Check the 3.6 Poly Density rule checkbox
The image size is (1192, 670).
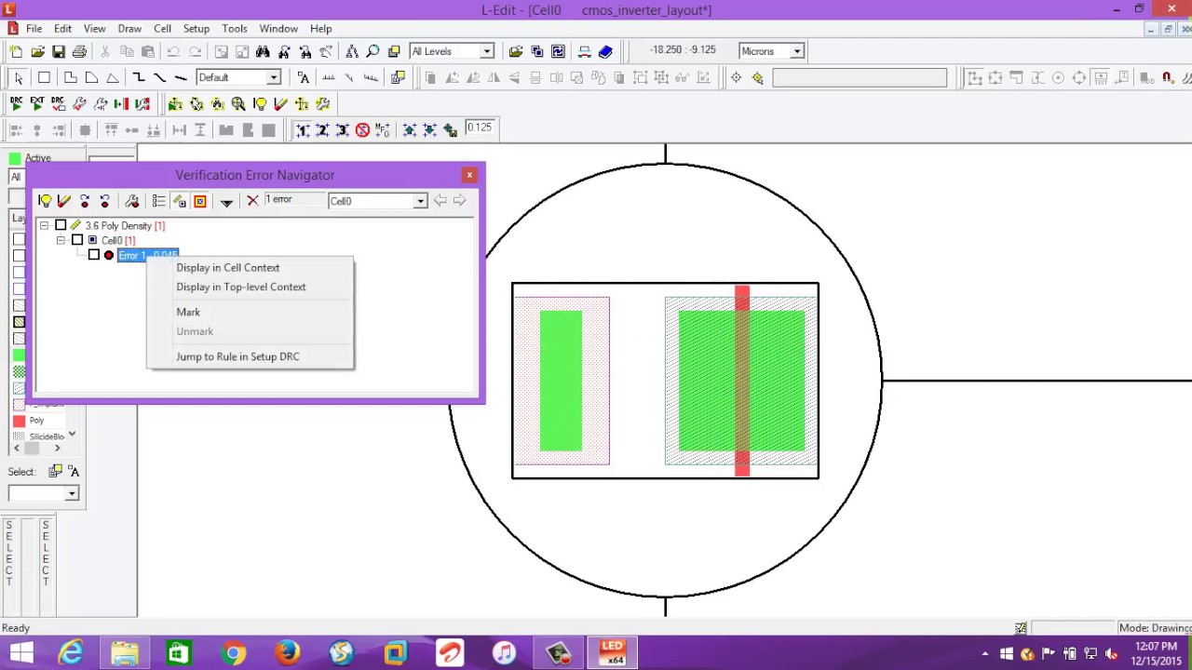point(61,226)
